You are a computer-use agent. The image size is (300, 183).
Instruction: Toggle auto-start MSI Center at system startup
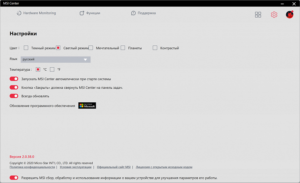pyautogui.click(x=14, y=79)
